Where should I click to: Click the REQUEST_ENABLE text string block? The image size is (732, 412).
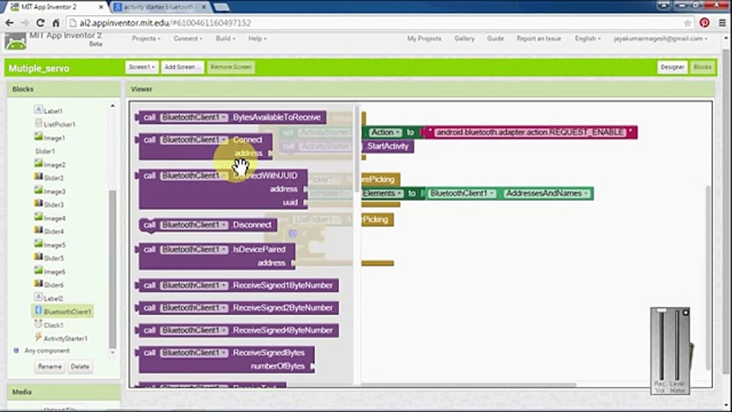click(x=530, y=132)
